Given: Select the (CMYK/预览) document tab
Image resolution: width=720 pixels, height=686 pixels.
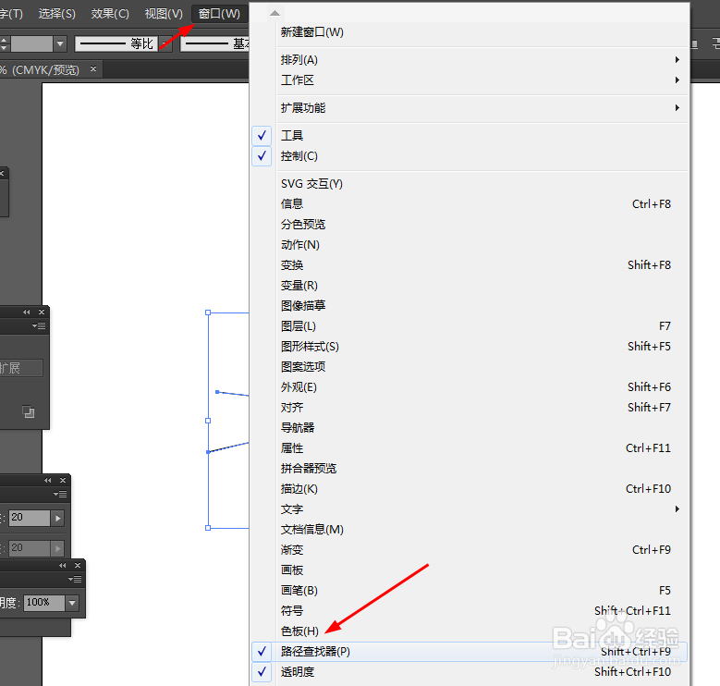Looking at the screenshot, I should pos(46,69).
